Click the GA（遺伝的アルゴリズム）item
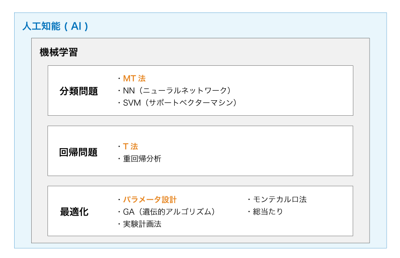 tap(169, 212)
